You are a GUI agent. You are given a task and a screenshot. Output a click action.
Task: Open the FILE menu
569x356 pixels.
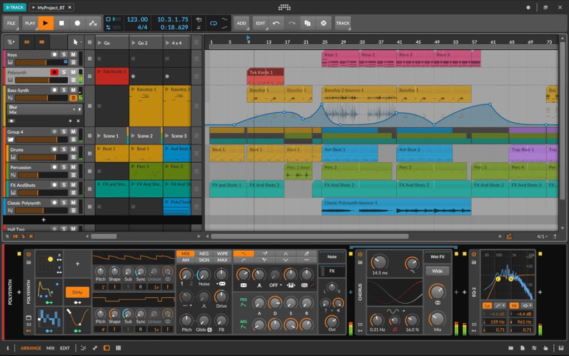point(11,23)
